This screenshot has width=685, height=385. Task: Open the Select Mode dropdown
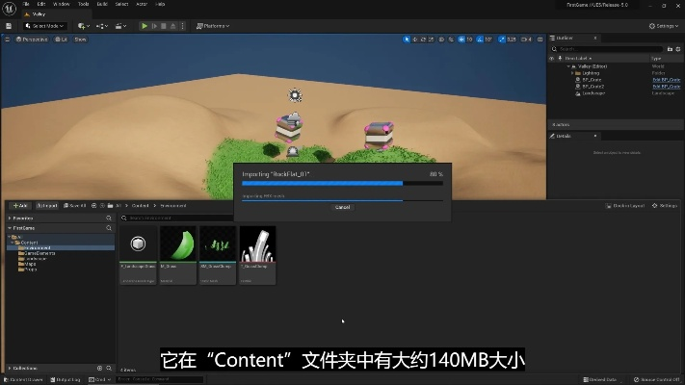47,26
